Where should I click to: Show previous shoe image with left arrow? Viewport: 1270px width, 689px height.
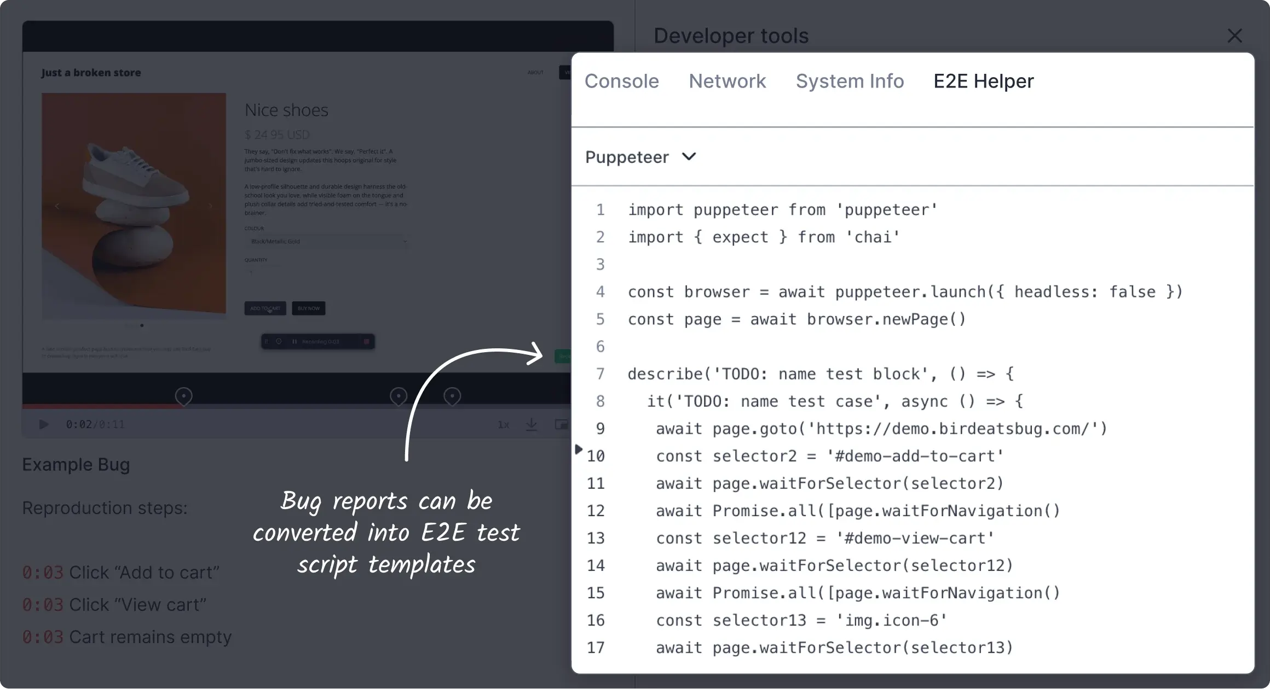point(57,206)
